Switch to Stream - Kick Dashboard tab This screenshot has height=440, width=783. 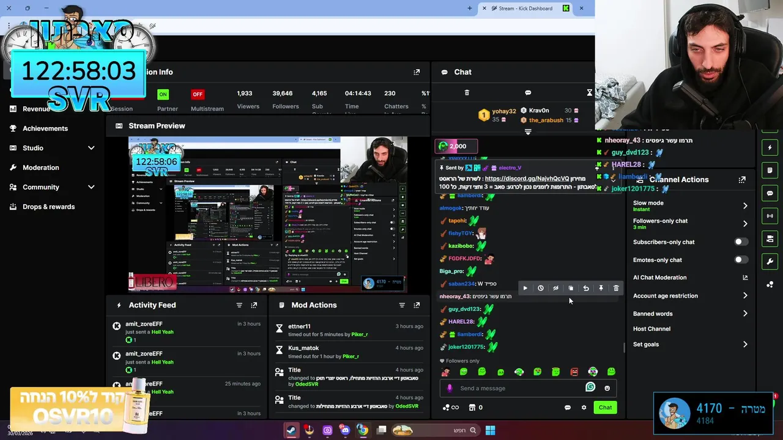point(525,9)
